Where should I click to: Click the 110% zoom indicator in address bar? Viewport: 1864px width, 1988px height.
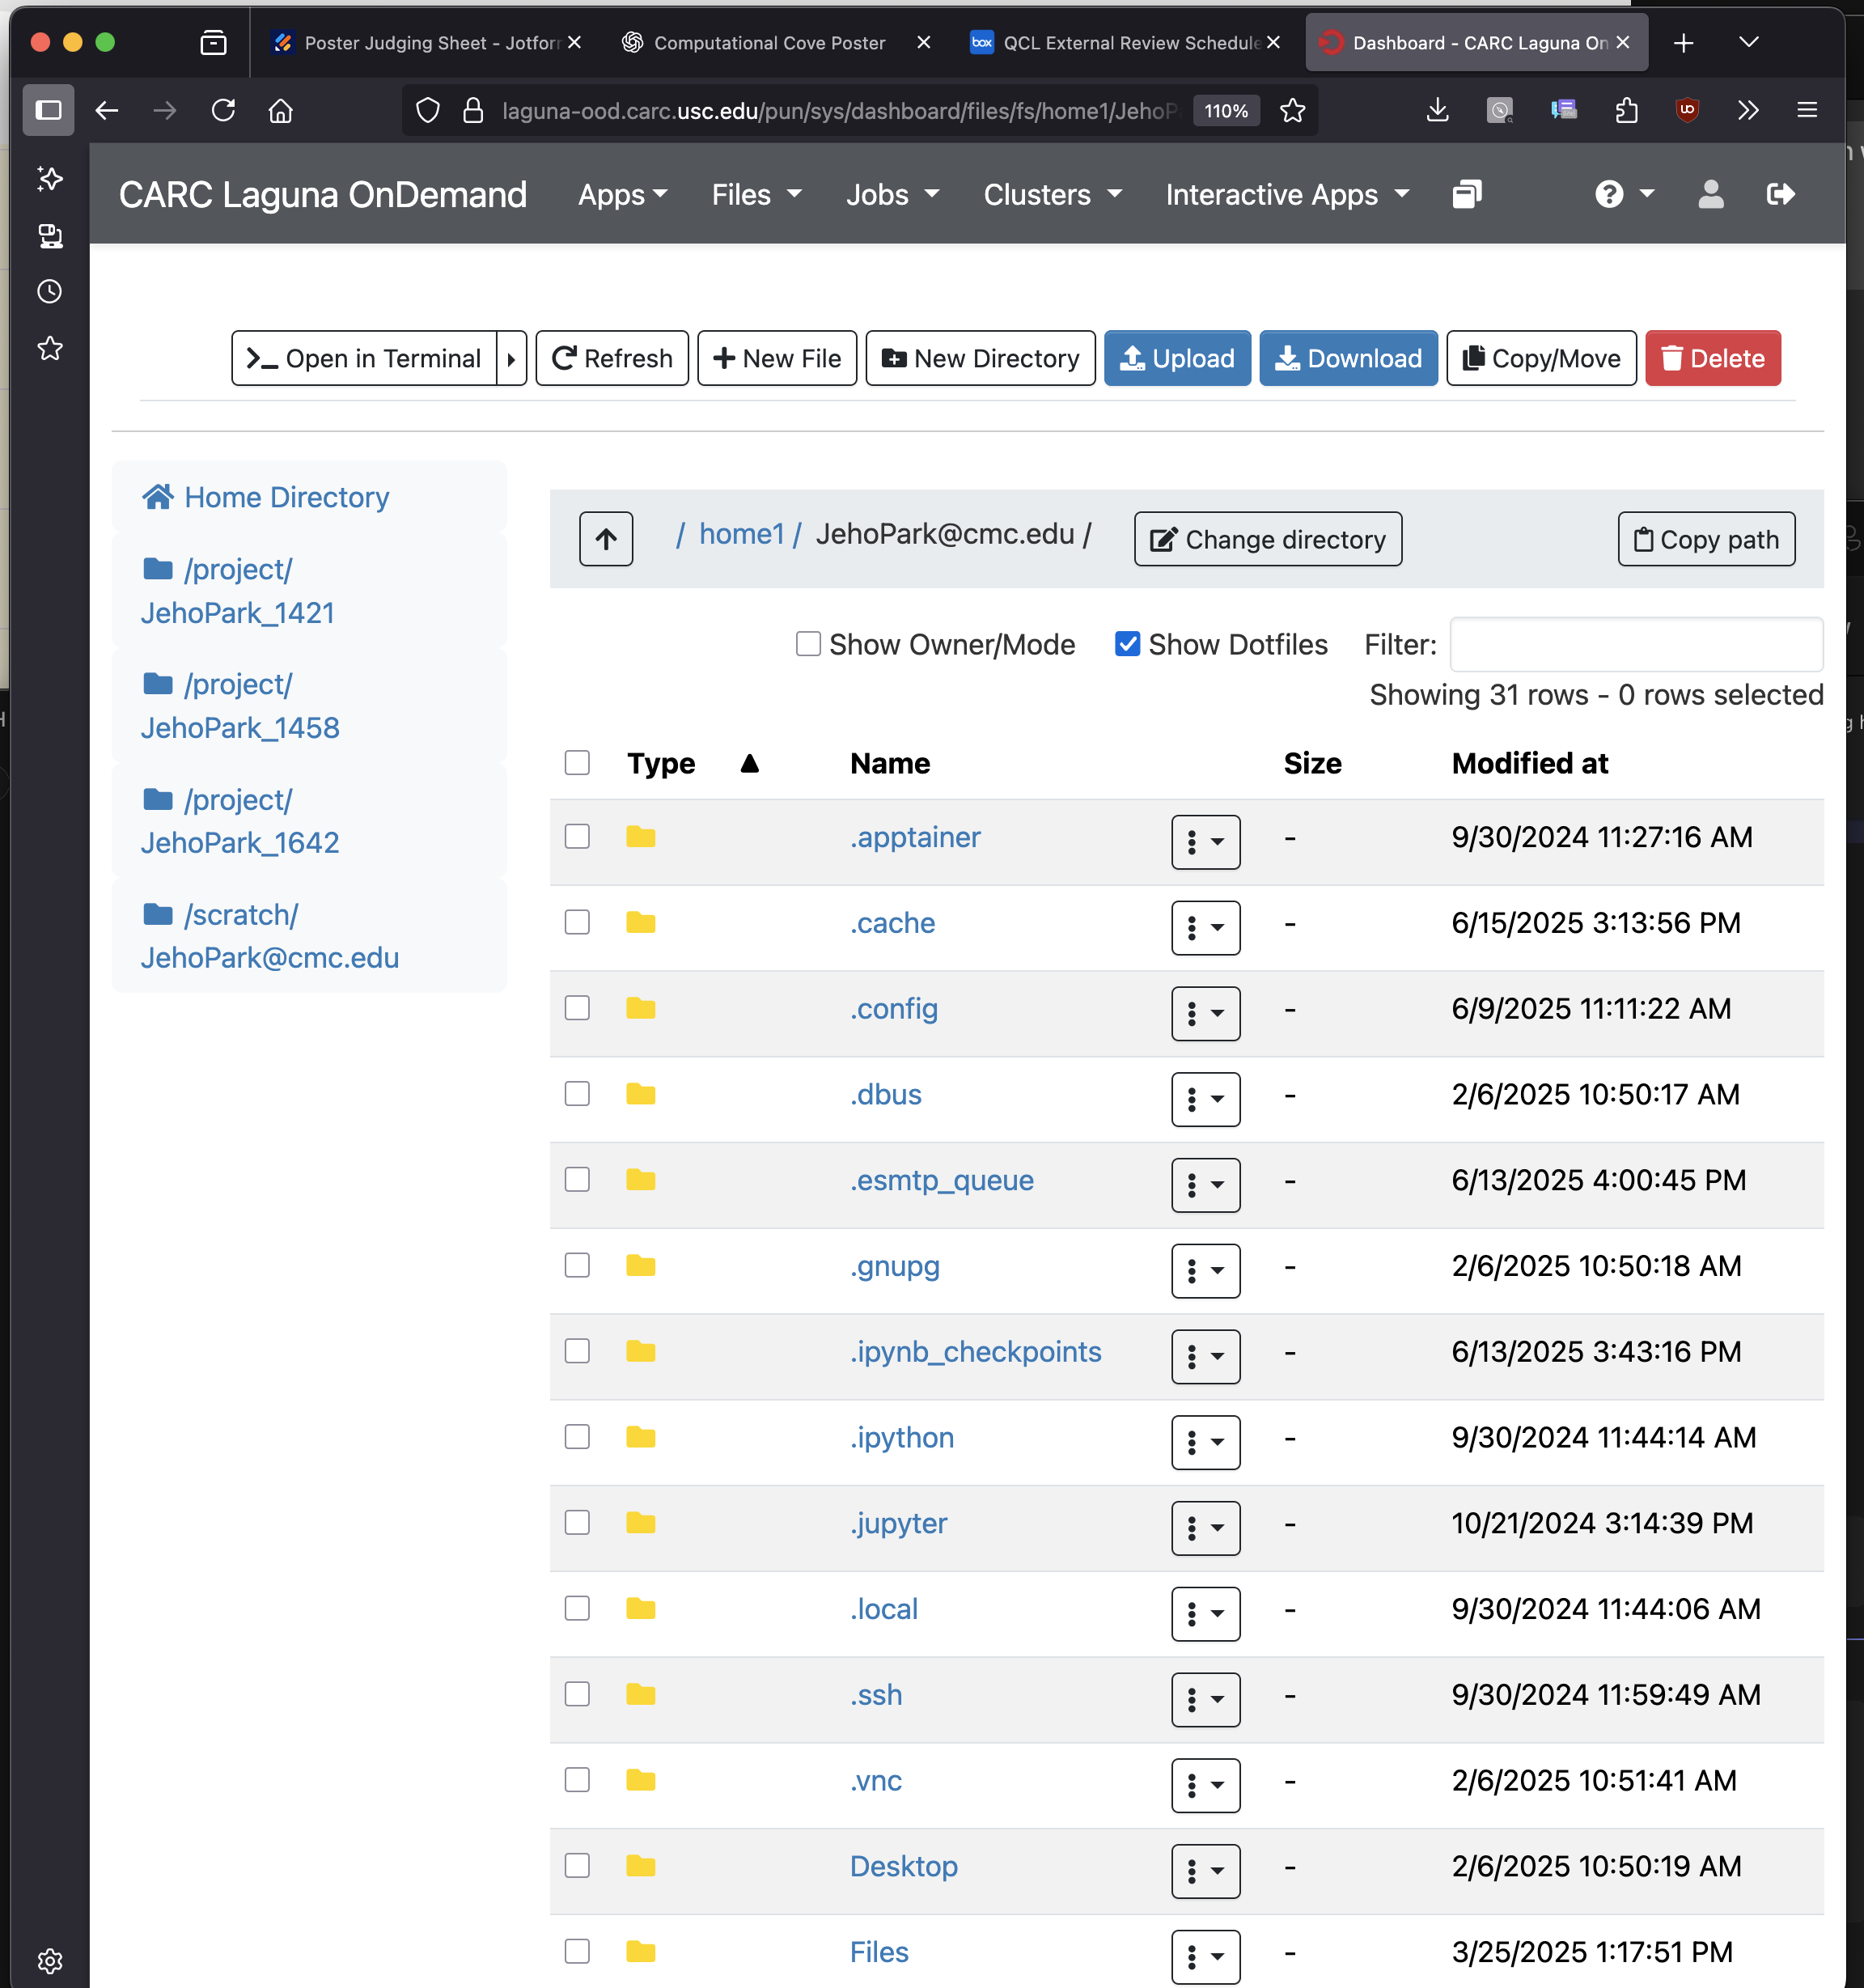pyautogui.click(x=1226, y=111)
